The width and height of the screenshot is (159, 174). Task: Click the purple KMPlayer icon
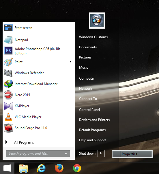[x=8, y=106]
